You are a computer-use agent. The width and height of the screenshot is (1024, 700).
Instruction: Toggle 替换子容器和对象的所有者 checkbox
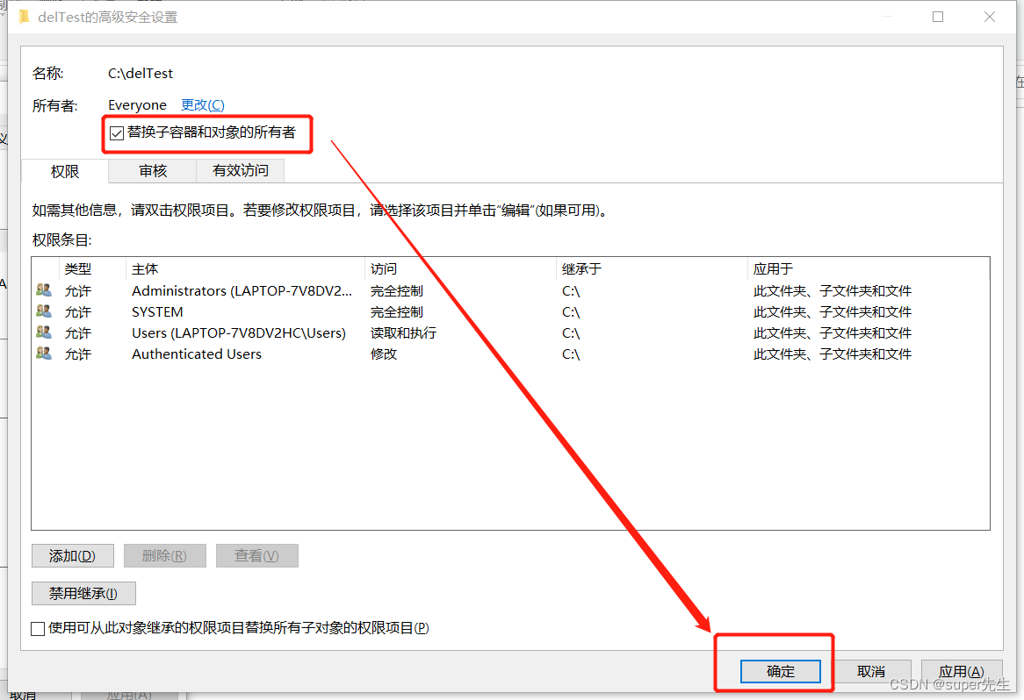click(x=117, y=133)
